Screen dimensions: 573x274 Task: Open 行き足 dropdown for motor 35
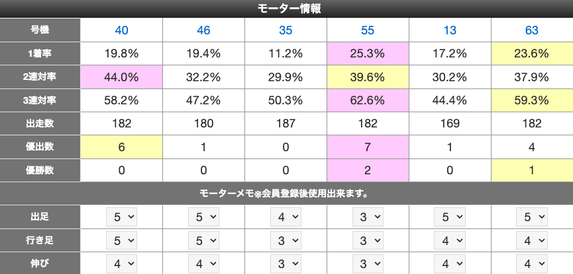pos(286,240)
